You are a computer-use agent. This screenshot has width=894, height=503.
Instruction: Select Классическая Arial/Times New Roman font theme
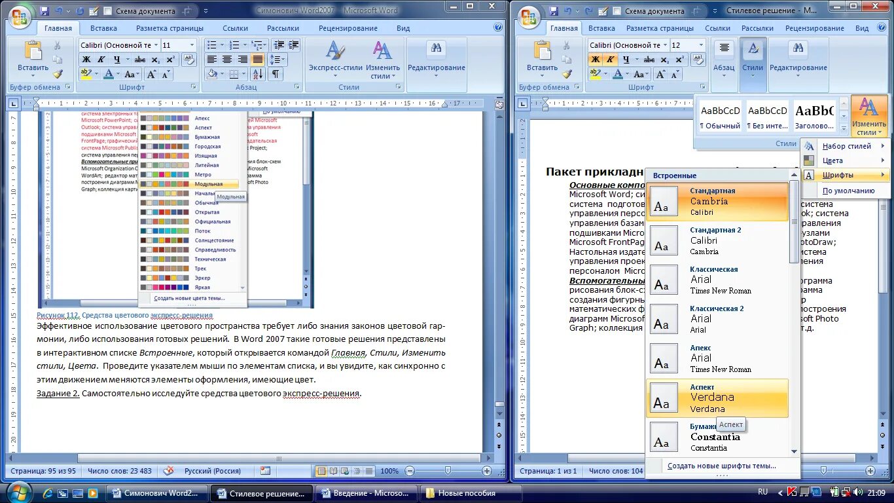[x=717, y=280]
